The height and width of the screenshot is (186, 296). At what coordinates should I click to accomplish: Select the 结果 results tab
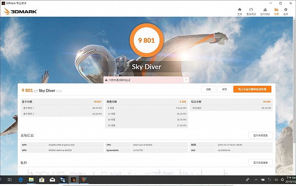pyautogui.click(x=276, y=11)
